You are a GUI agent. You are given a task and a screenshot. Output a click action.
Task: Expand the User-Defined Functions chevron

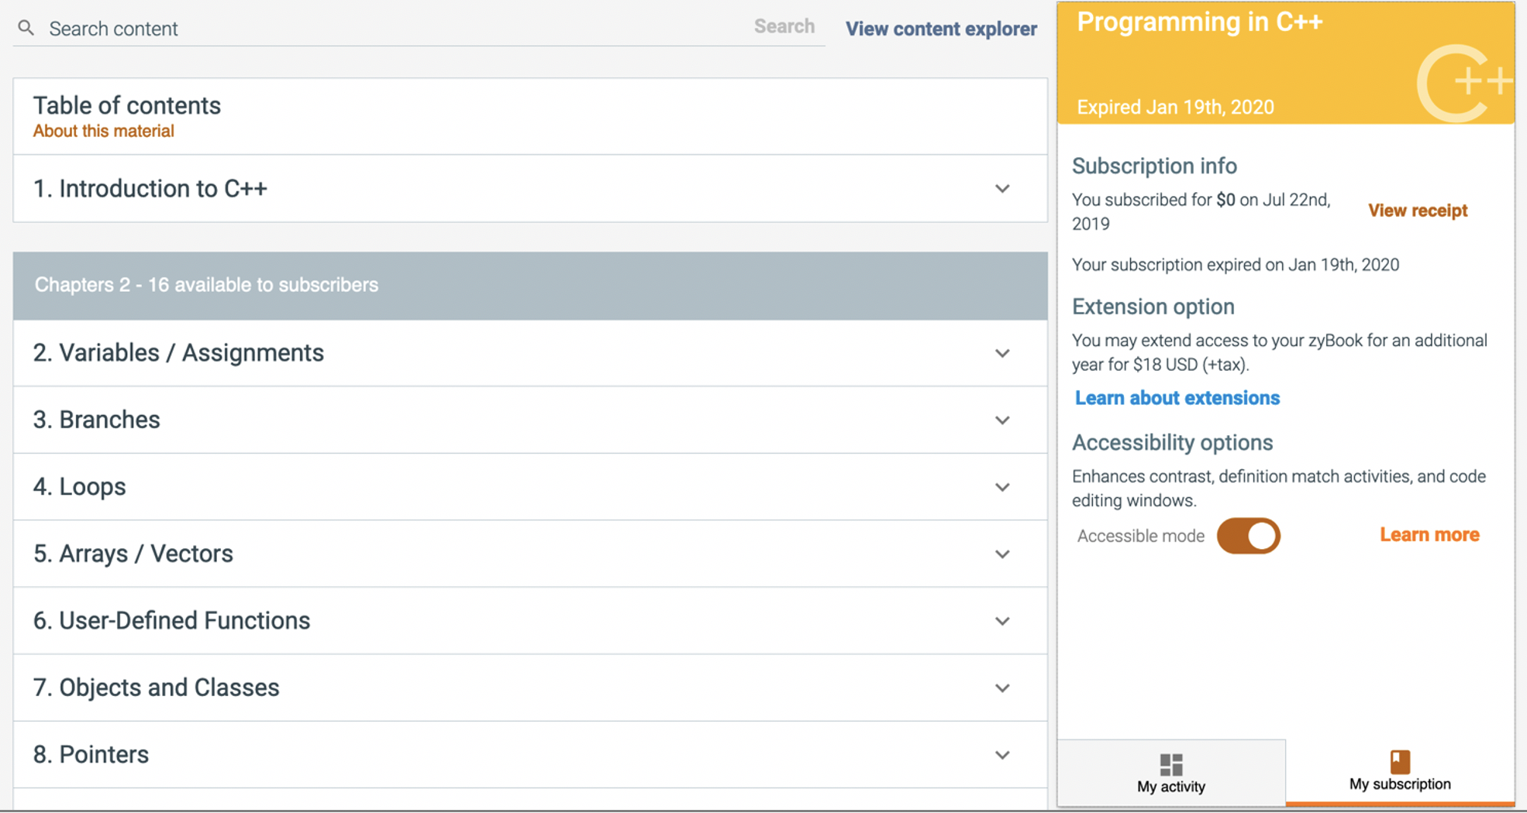(1002, 622)
